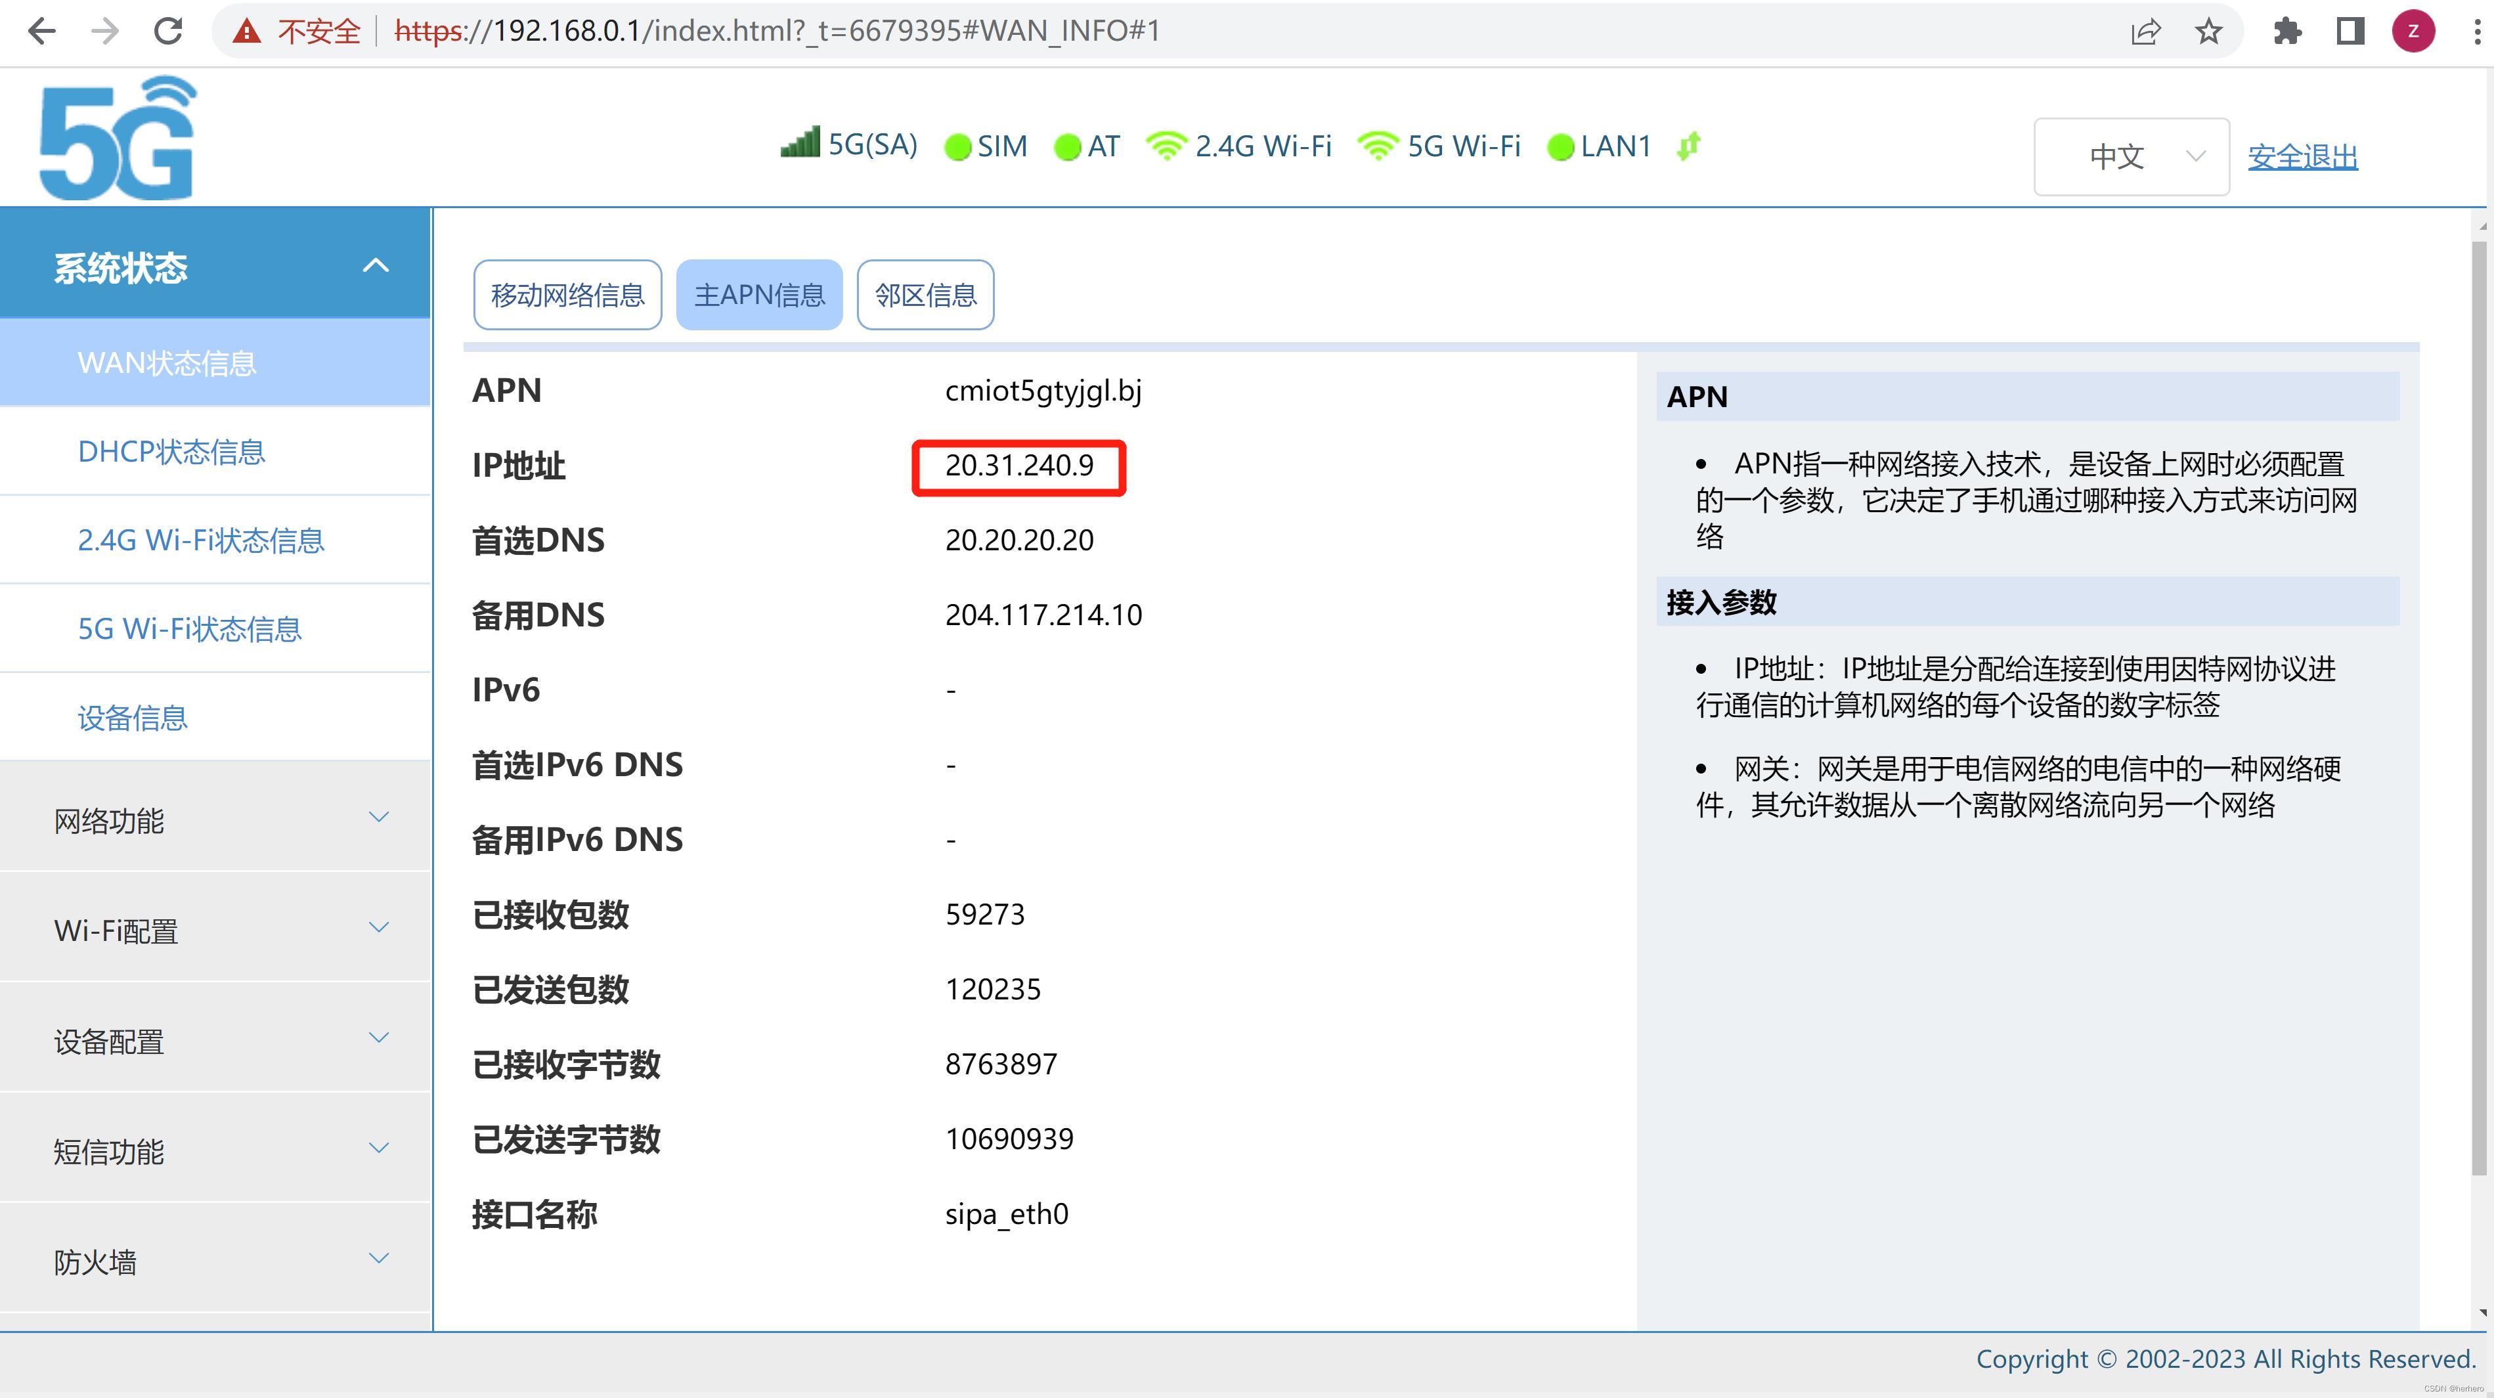The image size is (2494, 1398).
Task: Click the APN value cmiot5gtyjgl.bj
Action: tap(1043, 390)
